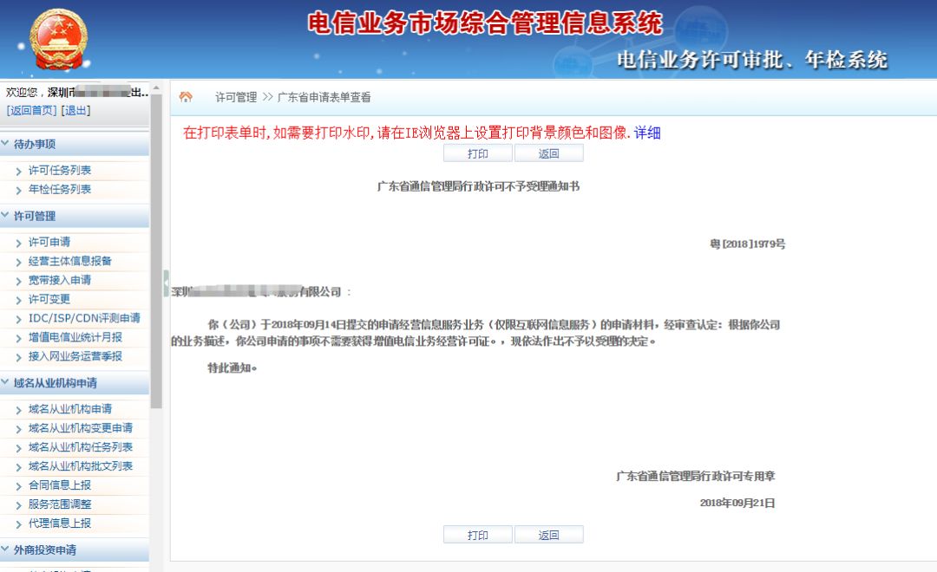Click the bottom 打印 button
The width and height of the screenshot is (937, 572).
[477, 535]
